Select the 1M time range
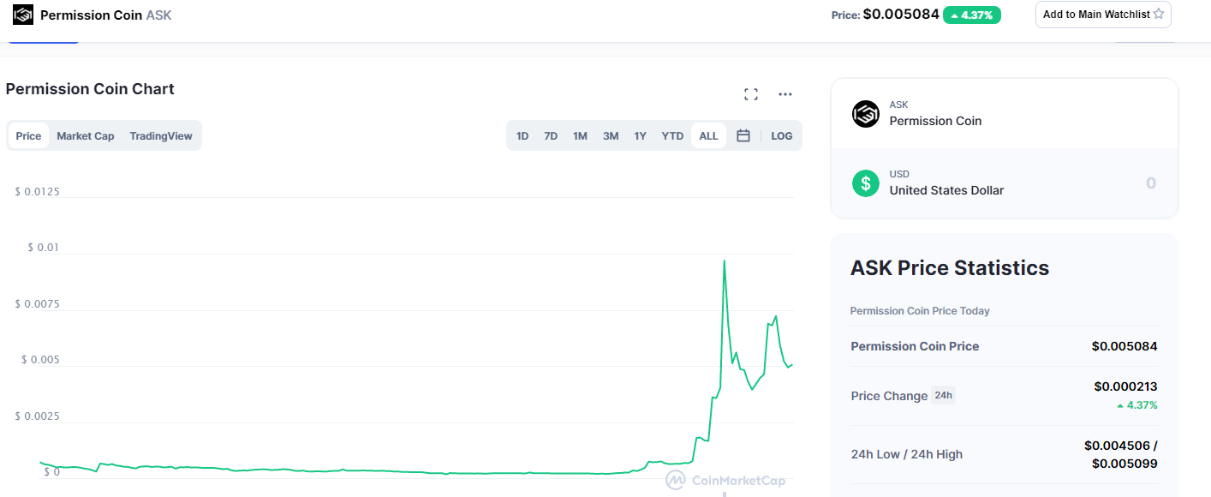 [x=580, y=135]
